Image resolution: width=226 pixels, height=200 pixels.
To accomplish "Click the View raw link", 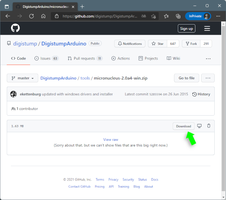I will (111, 140).
